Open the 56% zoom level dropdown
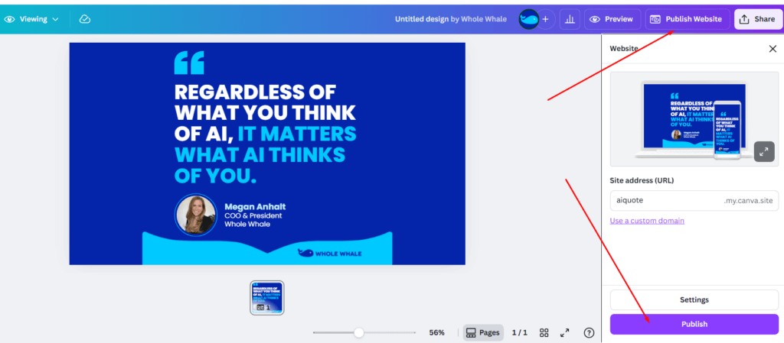 click(x=436, y=332)
